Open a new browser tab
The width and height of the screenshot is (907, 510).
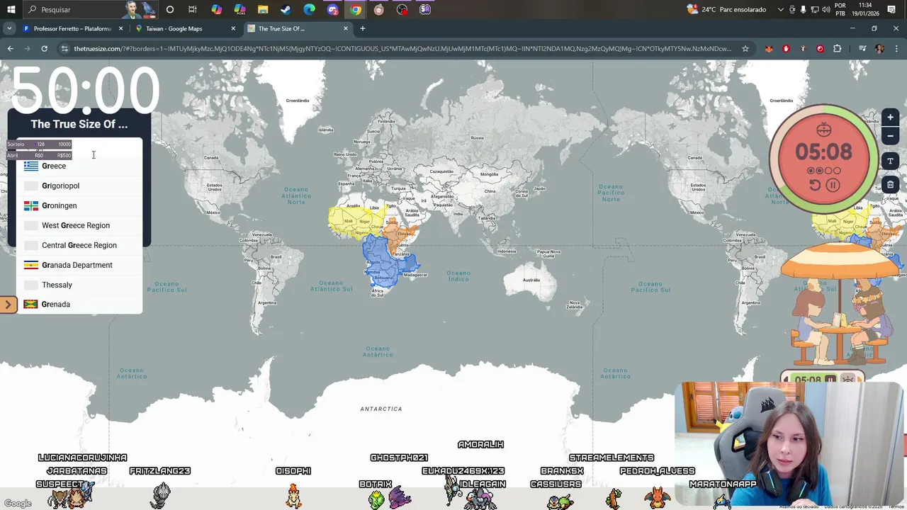click(x=363, y=28)
